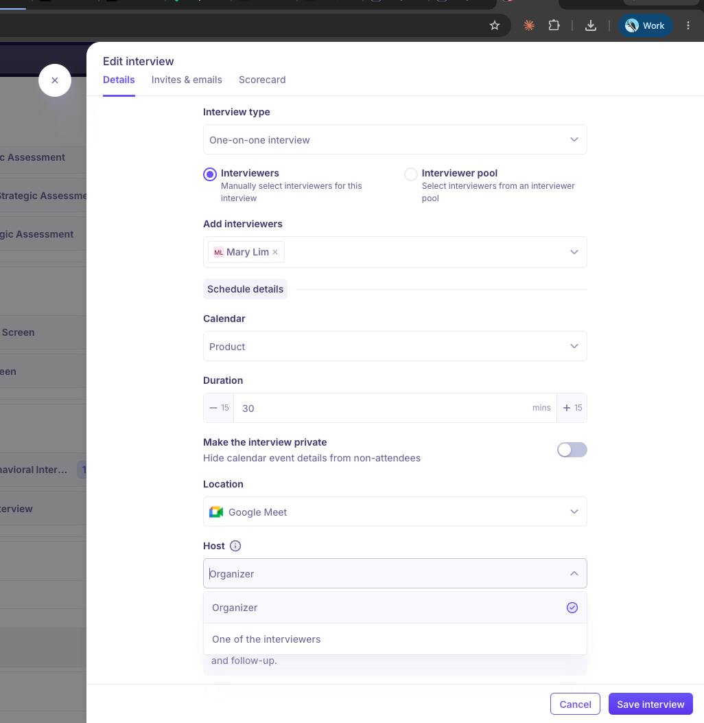
Task: Collapse the Host dropdown
Action: tap(574, 573)
